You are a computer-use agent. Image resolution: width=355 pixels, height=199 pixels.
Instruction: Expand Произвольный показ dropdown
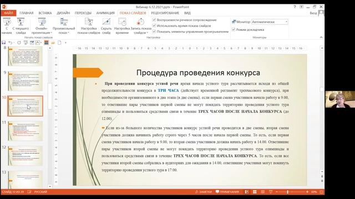(64, 26)
